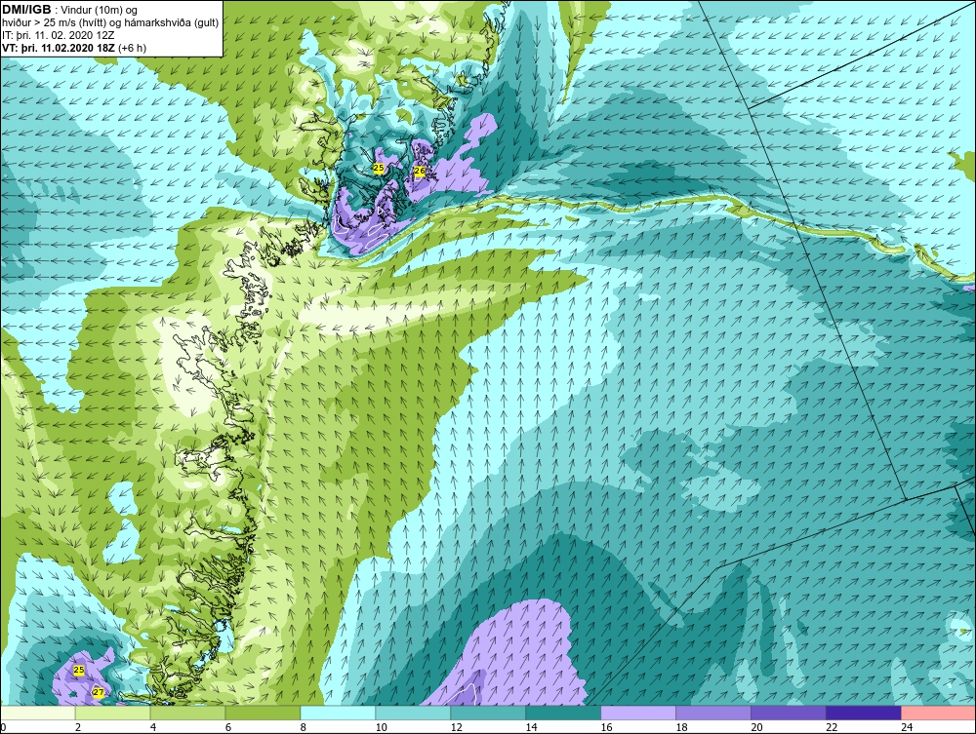Click the yellow 27 gust label near Greenland's southern tip
Image resolution: width=976 pixels, height=734 pixels.
click(x=98, y=692)
